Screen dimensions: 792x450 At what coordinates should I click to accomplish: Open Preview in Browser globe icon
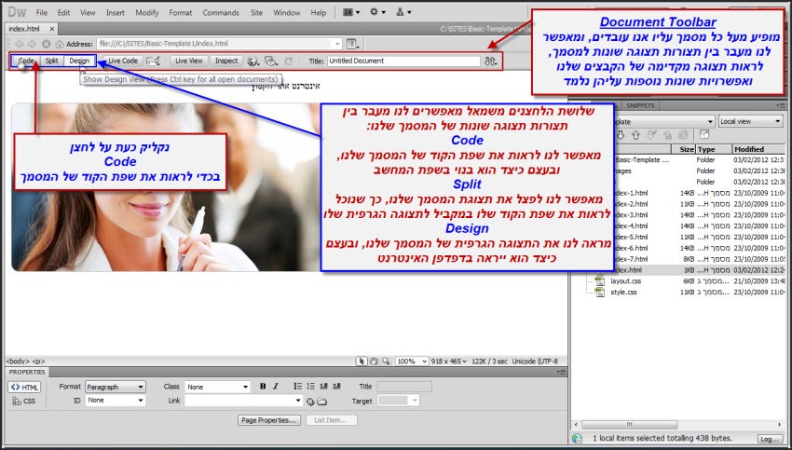tap(253, 61)
